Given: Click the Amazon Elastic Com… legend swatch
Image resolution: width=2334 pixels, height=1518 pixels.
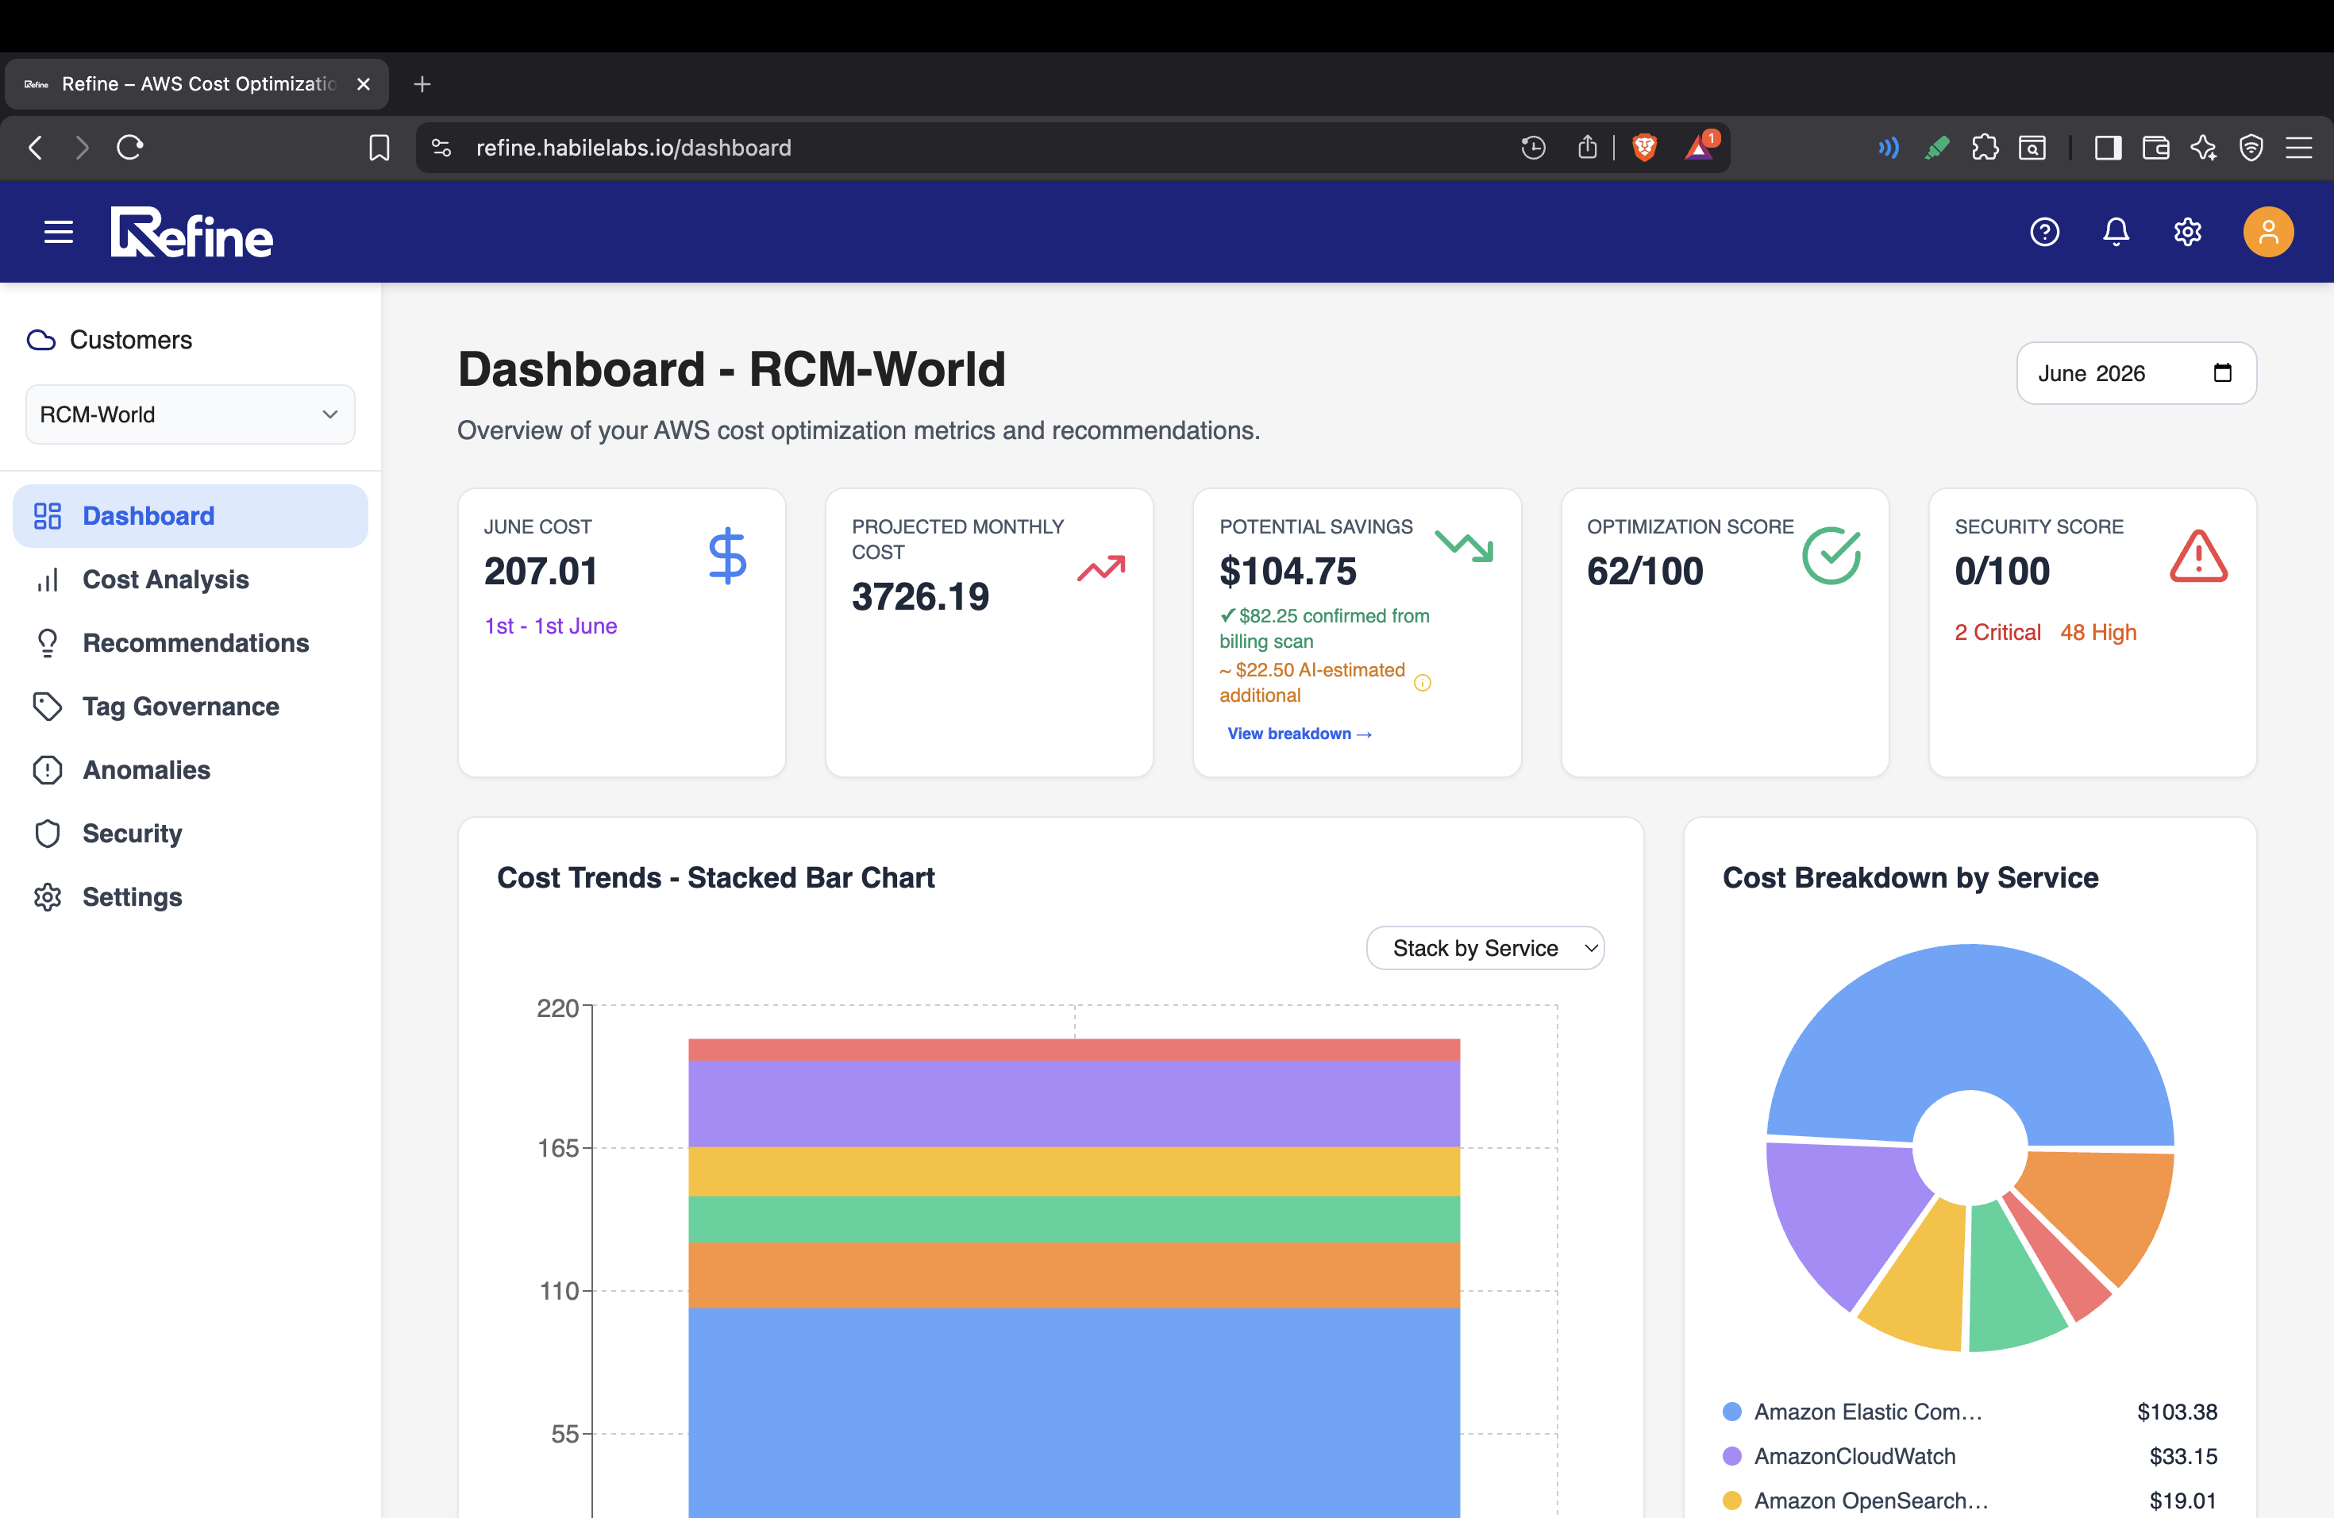Looking at the screenshot, I should pos(1732,1412).
